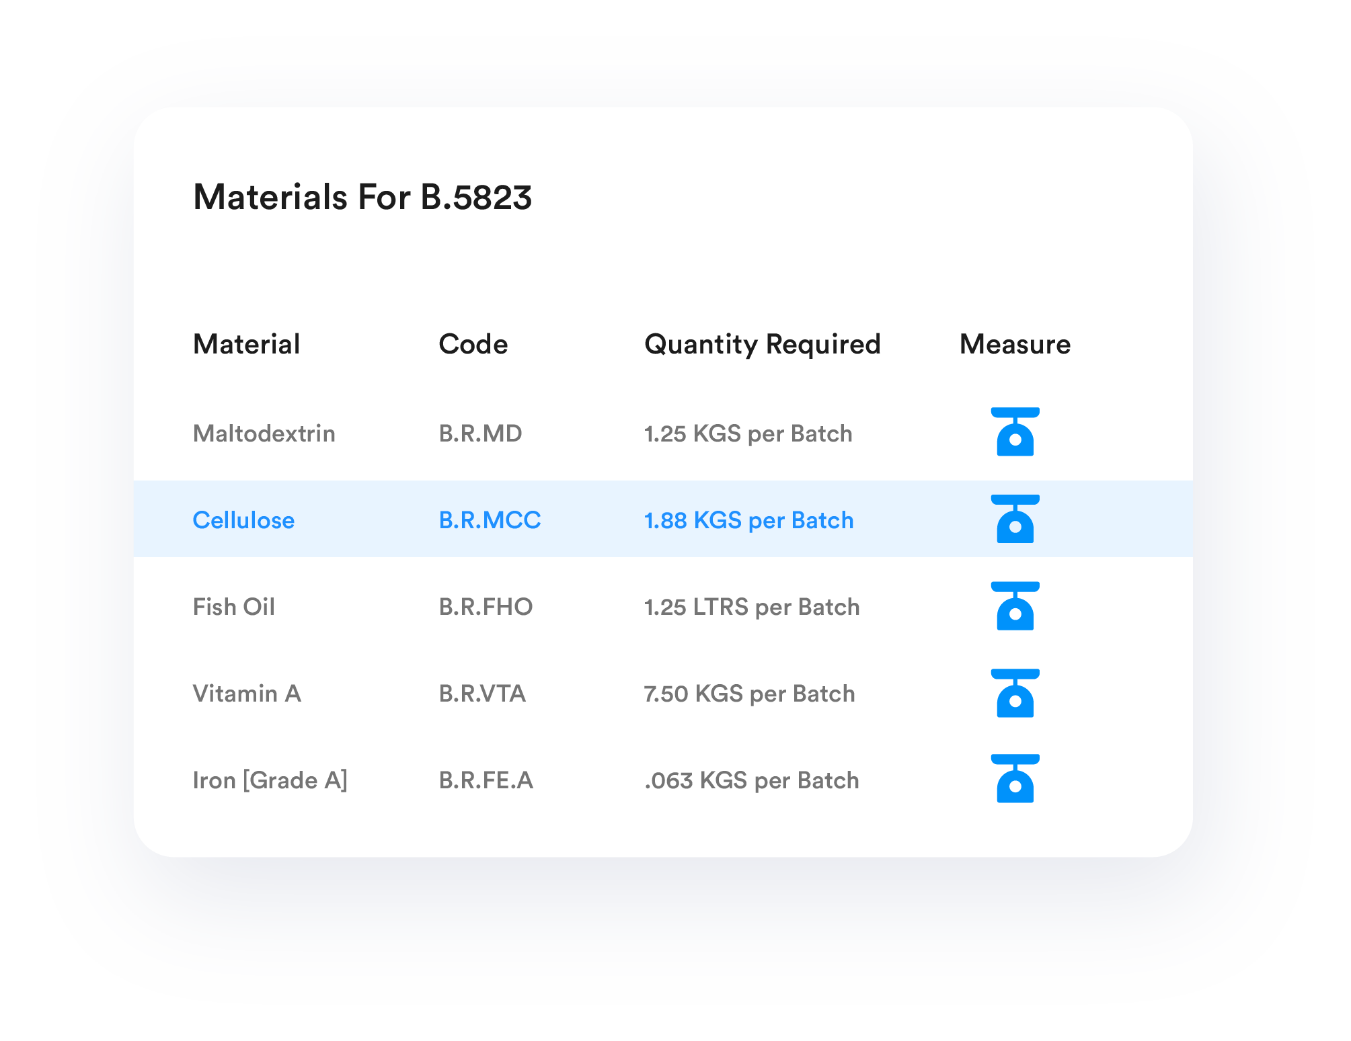The height and width of the screenshot is (1041, 1351).
Task: Select the Vitamin A row label
Action: coord(246,694)
